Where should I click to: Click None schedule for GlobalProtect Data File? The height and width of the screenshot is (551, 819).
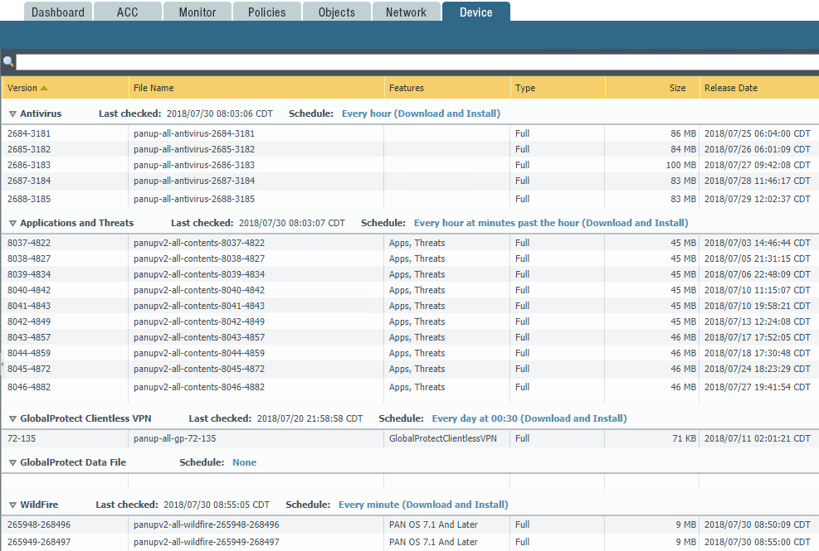pyautogui.click(x=244, y=462)
